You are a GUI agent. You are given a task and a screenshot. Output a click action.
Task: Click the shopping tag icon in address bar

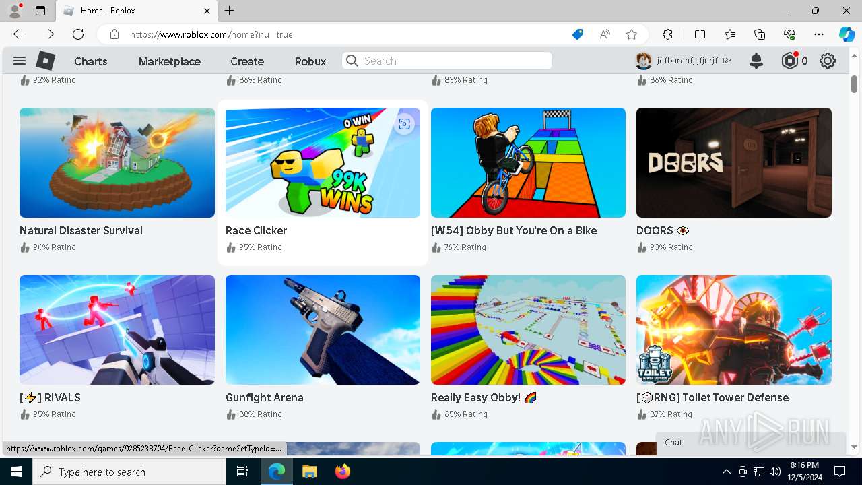578,34
